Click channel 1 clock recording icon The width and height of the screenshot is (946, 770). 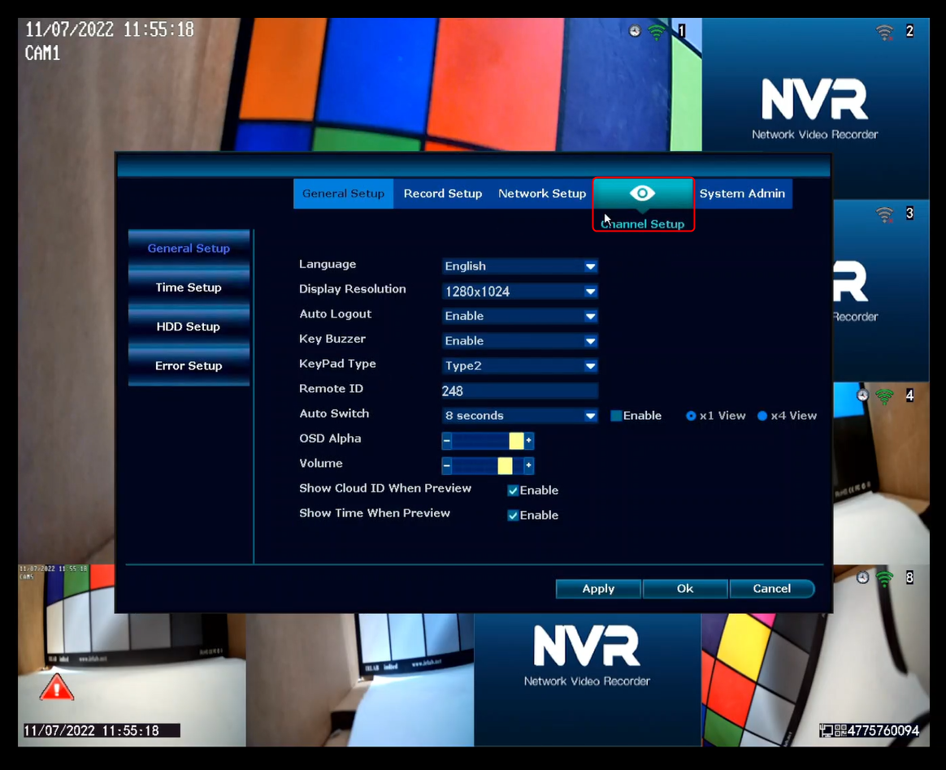point(635,31)
